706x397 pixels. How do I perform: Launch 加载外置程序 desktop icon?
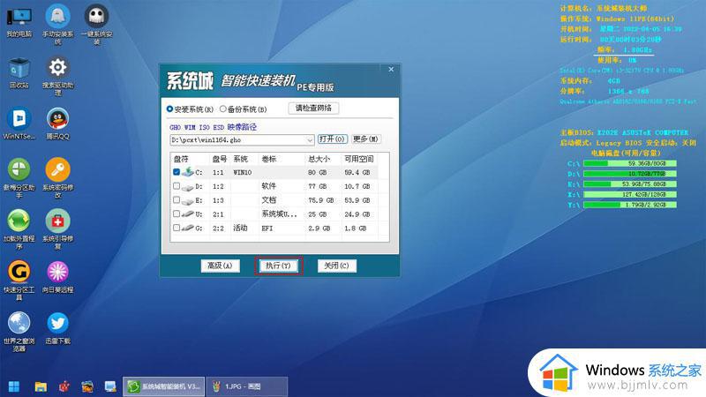[x=19, y=229]
